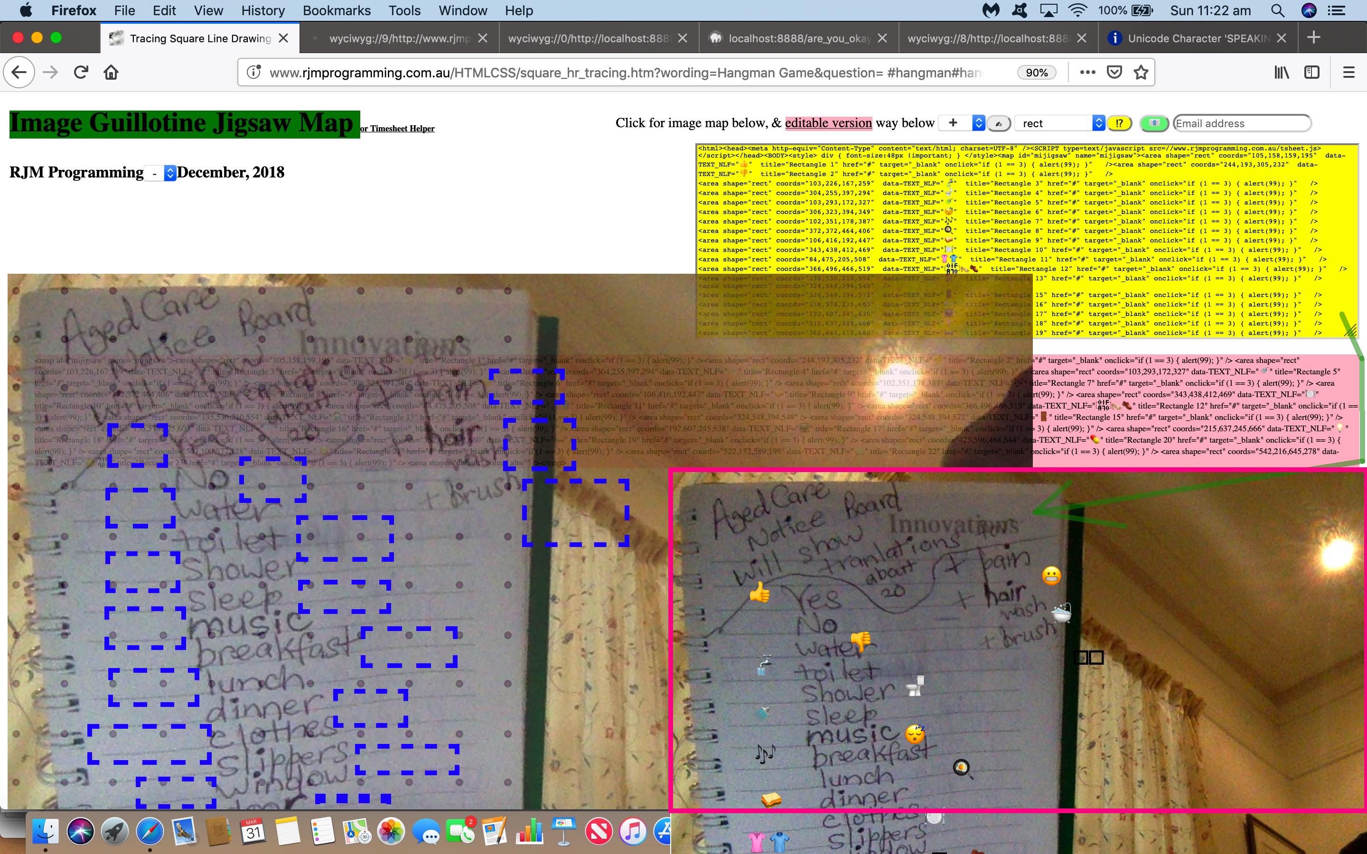
Task: Open the Bookmarks menu
Action: (x=337, y=10)
